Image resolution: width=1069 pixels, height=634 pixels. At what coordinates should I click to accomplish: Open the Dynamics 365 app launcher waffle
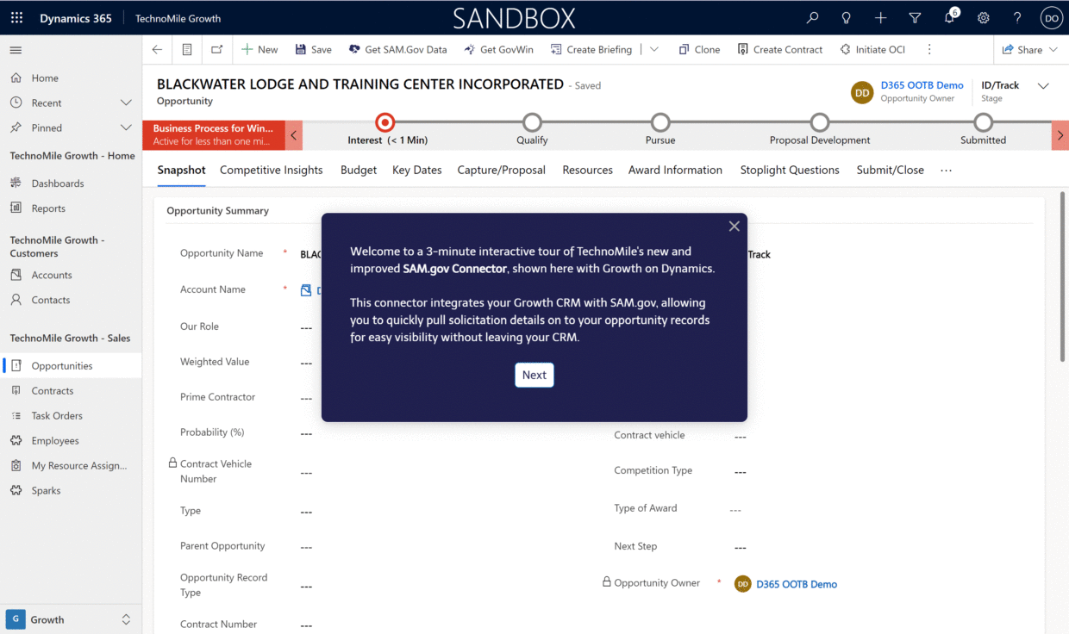click(x=17, y=18)
